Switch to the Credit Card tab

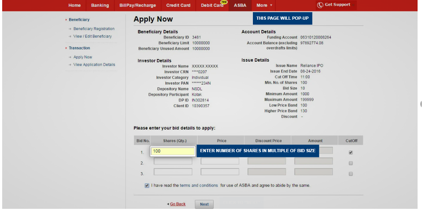pyautogui.click(x=178, y=5)
